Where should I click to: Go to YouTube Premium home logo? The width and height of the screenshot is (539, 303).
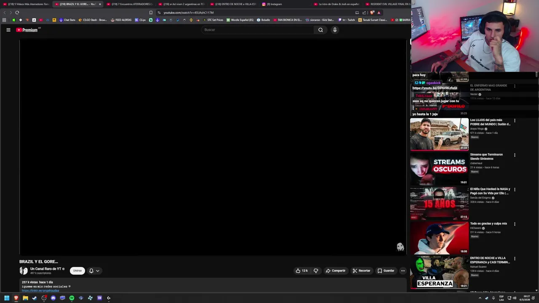coord(27,30)
